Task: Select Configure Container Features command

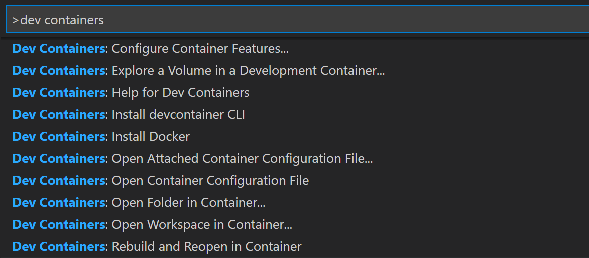Action: 151,49
